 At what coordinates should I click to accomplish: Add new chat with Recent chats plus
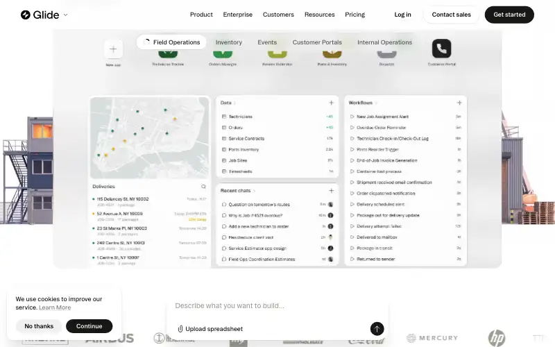tap(331, 190)
